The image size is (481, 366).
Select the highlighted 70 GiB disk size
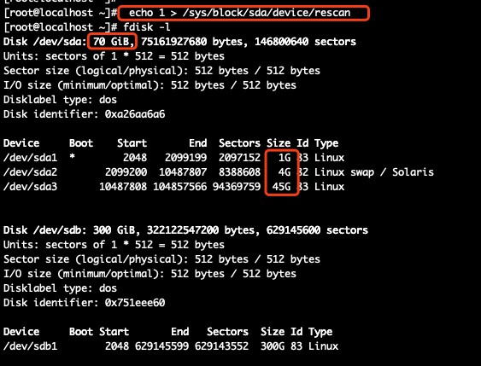click(111, 42)
